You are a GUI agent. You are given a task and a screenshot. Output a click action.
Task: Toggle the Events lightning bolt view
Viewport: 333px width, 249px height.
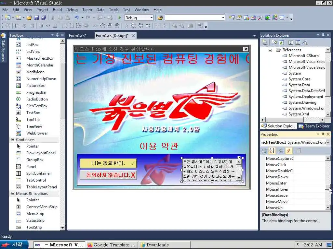(x=288, y=151)
